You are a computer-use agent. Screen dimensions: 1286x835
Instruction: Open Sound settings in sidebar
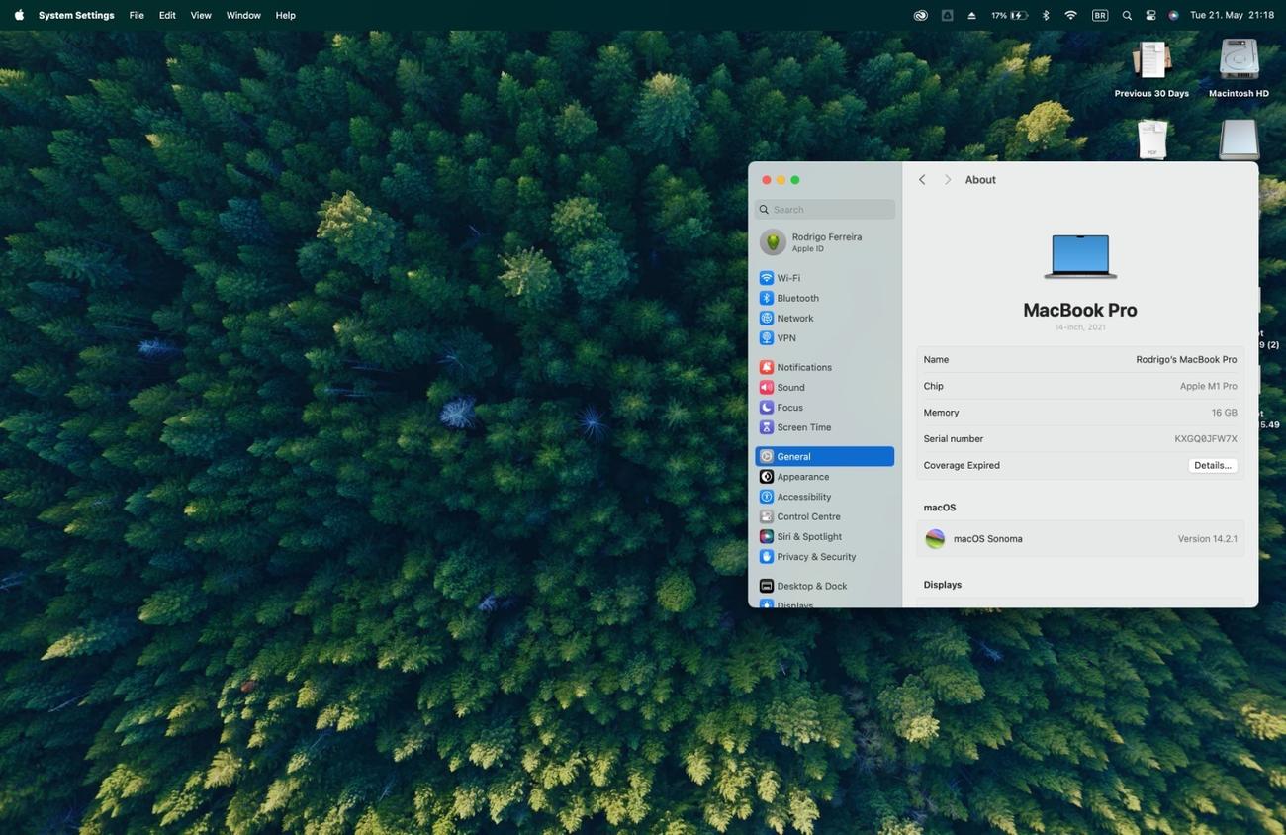pyautogui.click(x=824, y=387)
